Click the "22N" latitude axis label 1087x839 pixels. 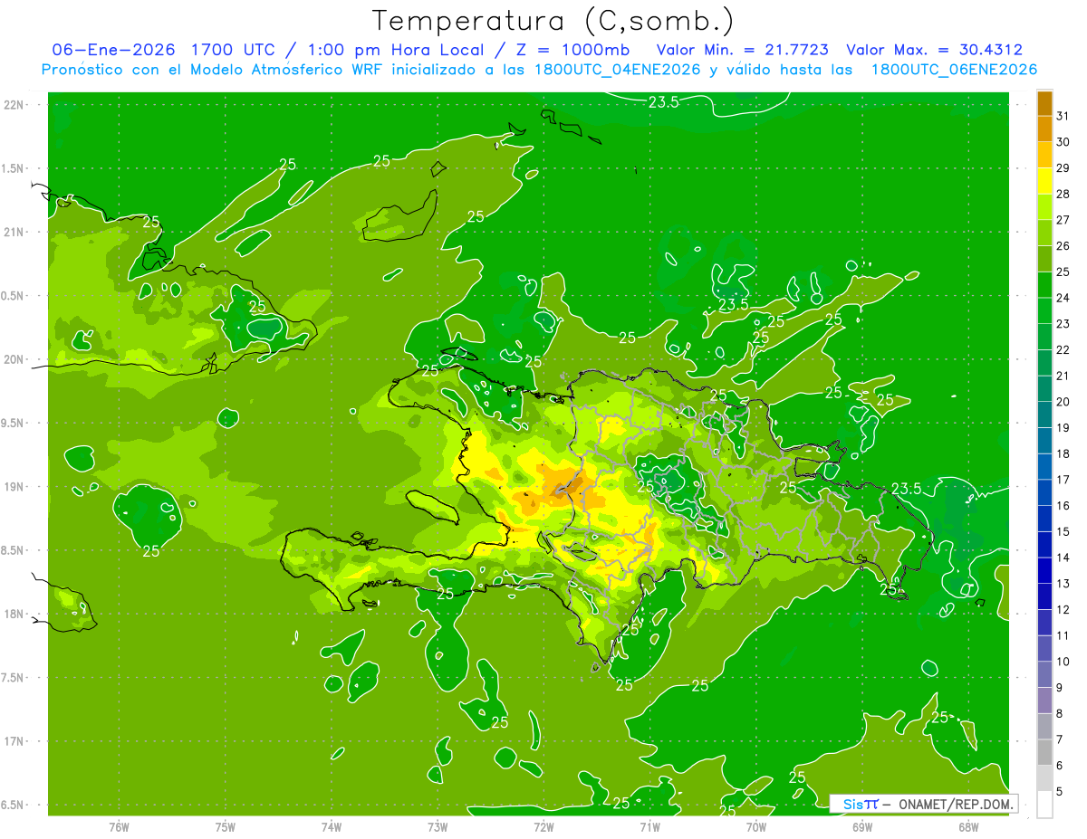pos(15,105)
